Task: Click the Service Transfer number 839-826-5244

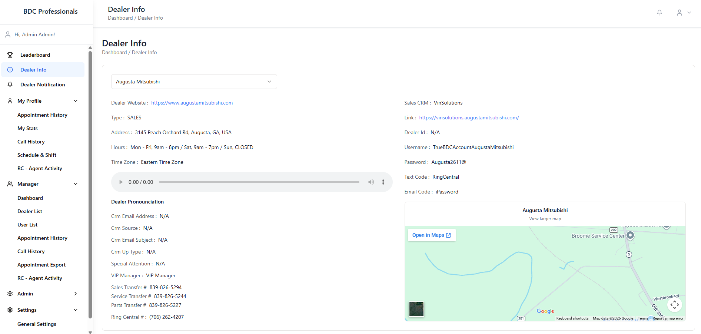Action: 170,296
